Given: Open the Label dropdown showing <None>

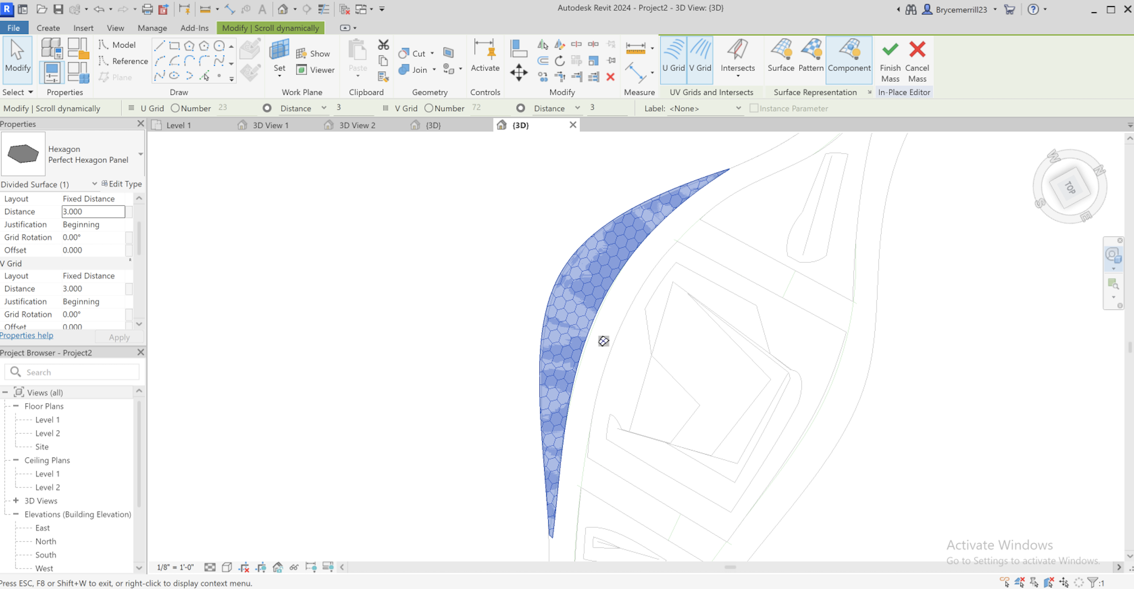Looking at the screenshot, I should click(704, 108).
